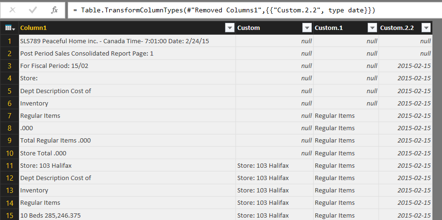Click the cancel X icon in formula bar

click(x=12, y=10)
